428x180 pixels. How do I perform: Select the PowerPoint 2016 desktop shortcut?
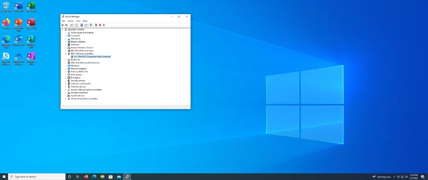(19, 25)
